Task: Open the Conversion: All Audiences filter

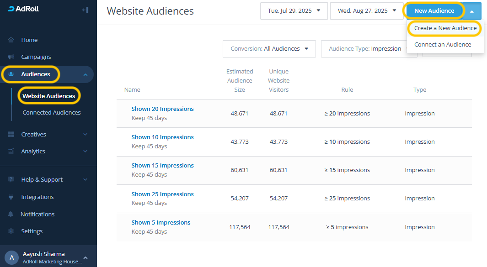Action: (269, 49)
